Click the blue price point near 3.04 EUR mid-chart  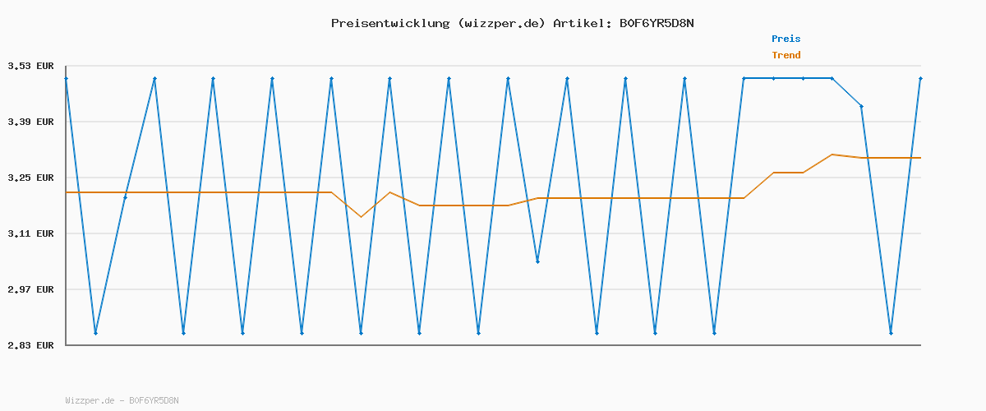pos(537,261)
